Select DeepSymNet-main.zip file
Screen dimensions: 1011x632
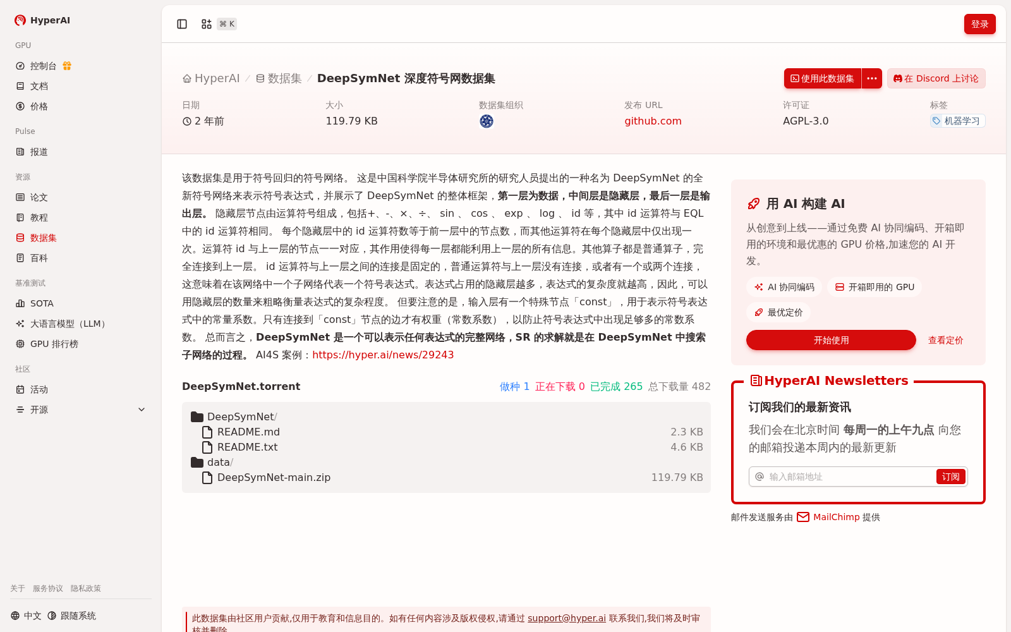click(446, 478)
